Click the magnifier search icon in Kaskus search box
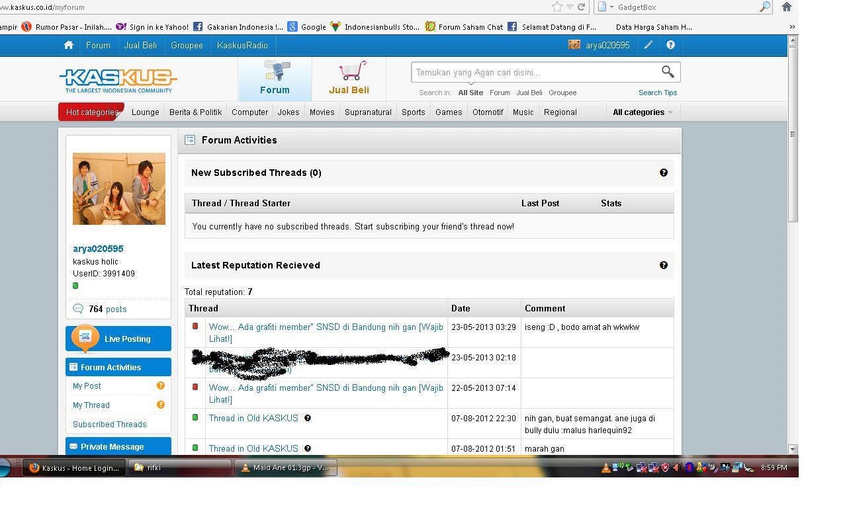Screen dimensions: 847x529 coord(668,71)
